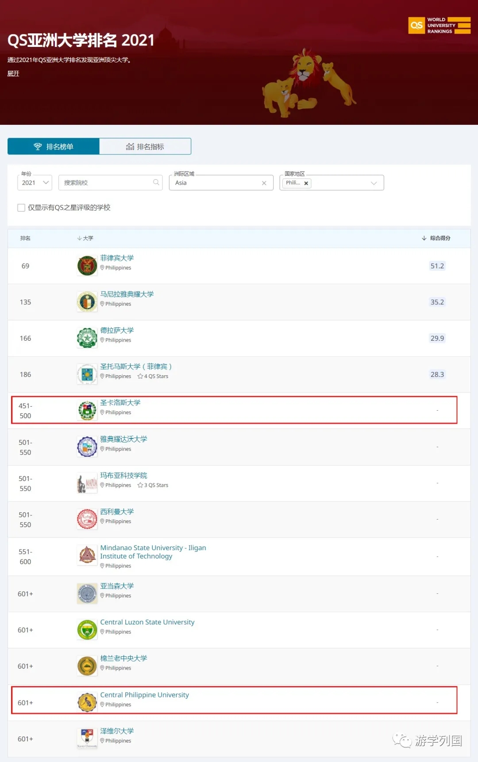
Task: Click 圣托马斯大学 crest logo
Action: [87, 375]
